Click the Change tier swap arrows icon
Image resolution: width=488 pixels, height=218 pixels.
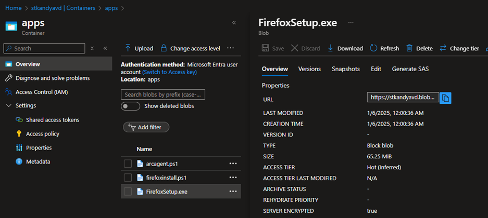[x=443, y=48]
